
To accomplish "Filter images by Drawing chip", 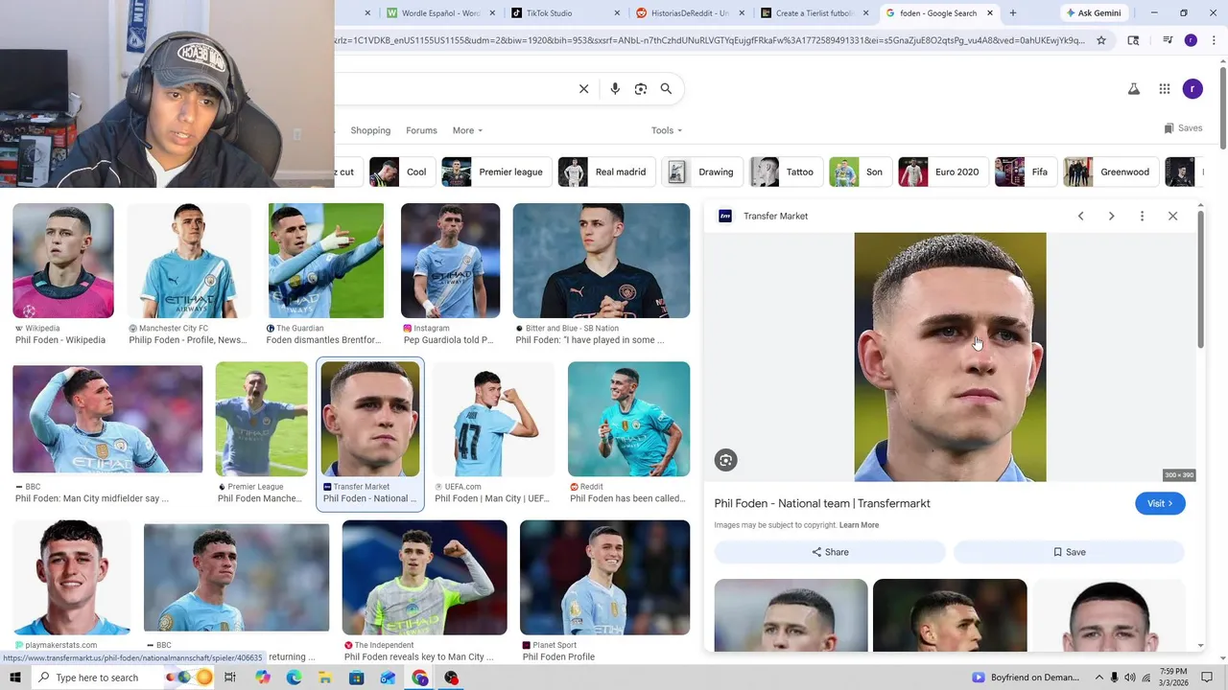I will [x=702, y=172].
